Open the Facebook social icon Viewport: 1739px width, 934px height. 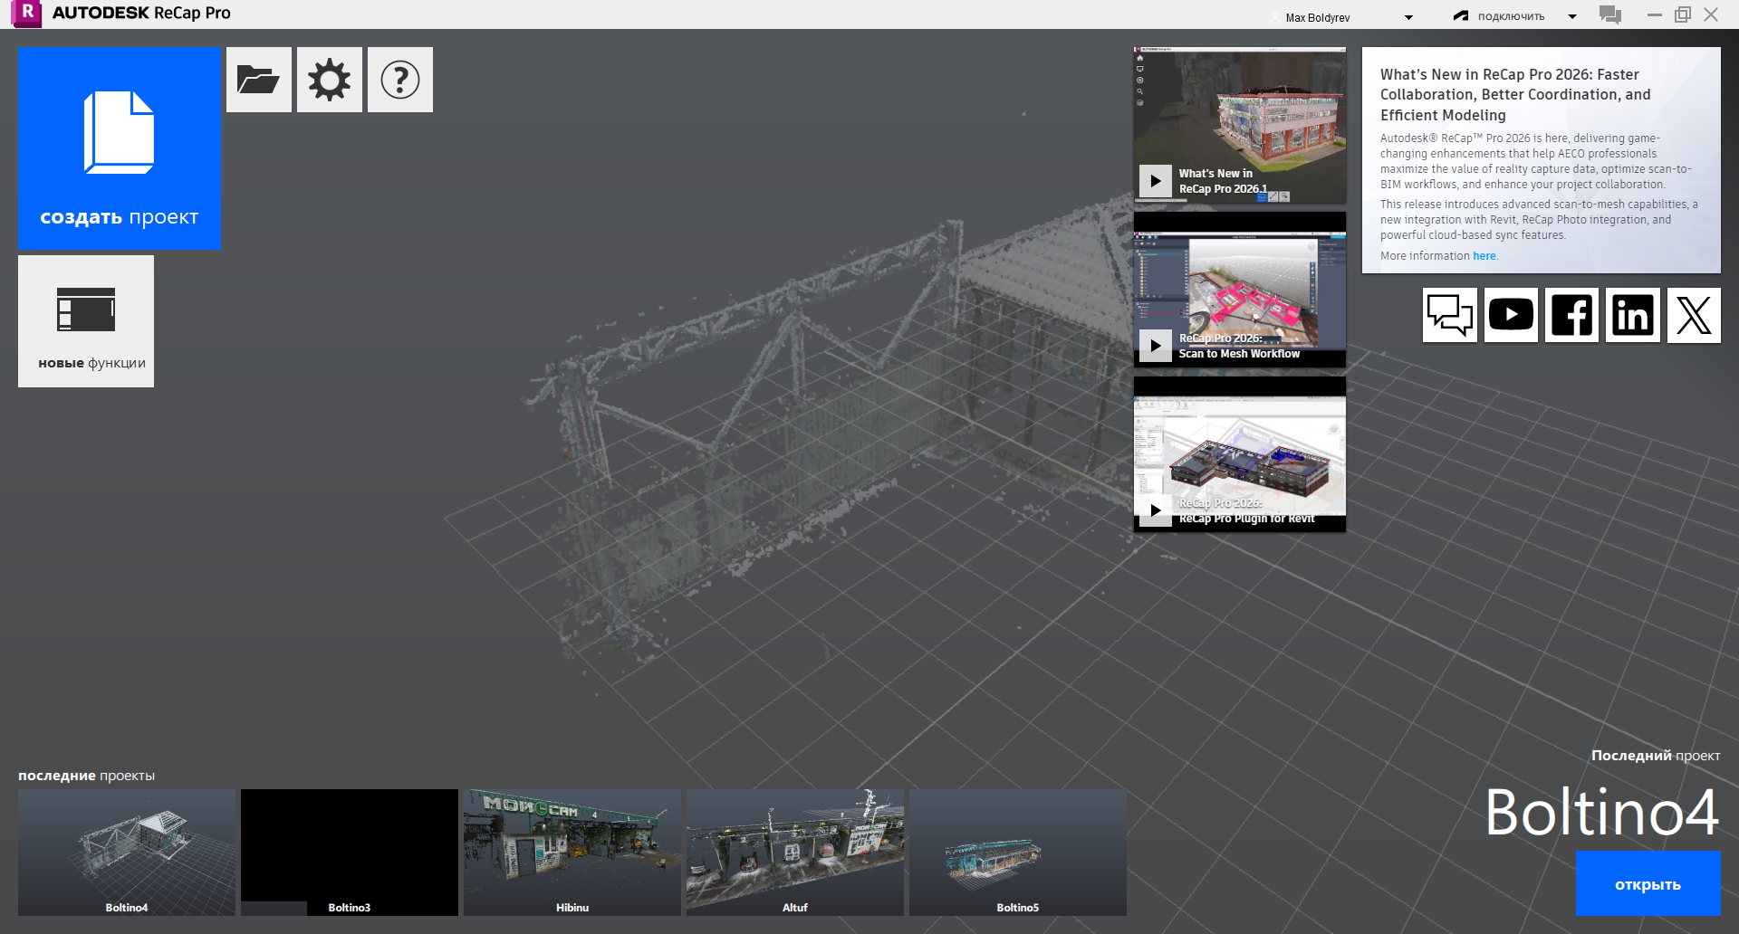pos(1571,315)
